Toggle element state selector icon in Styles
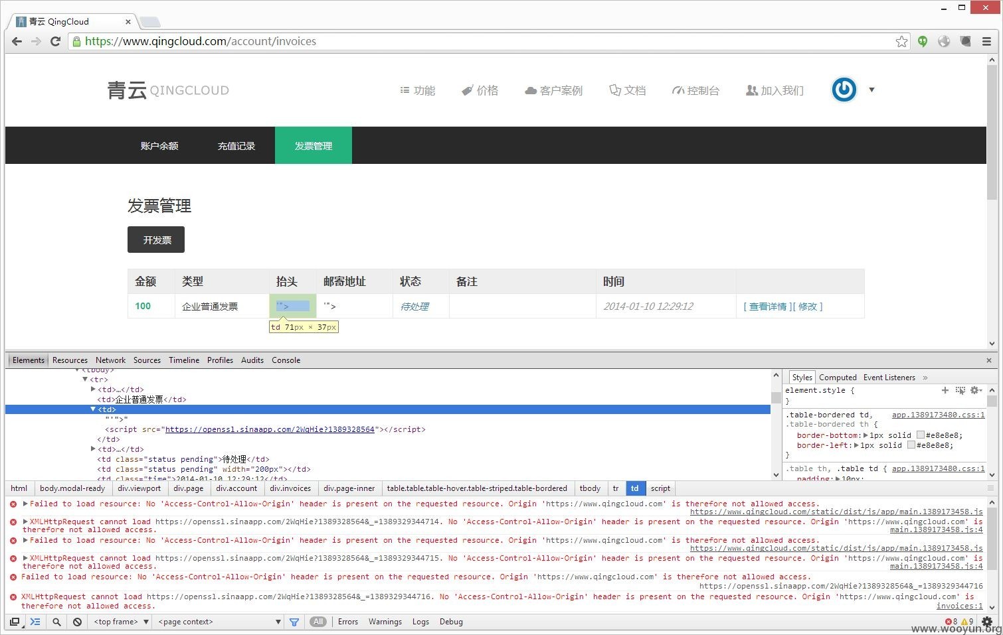 point(960,390)
